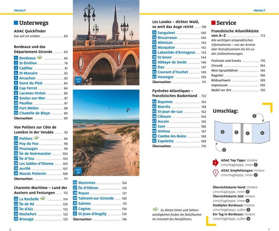Screen dimensions: 279x231
Task: Click the map icon next to La Rochelle
Action: tap(43, 198)
